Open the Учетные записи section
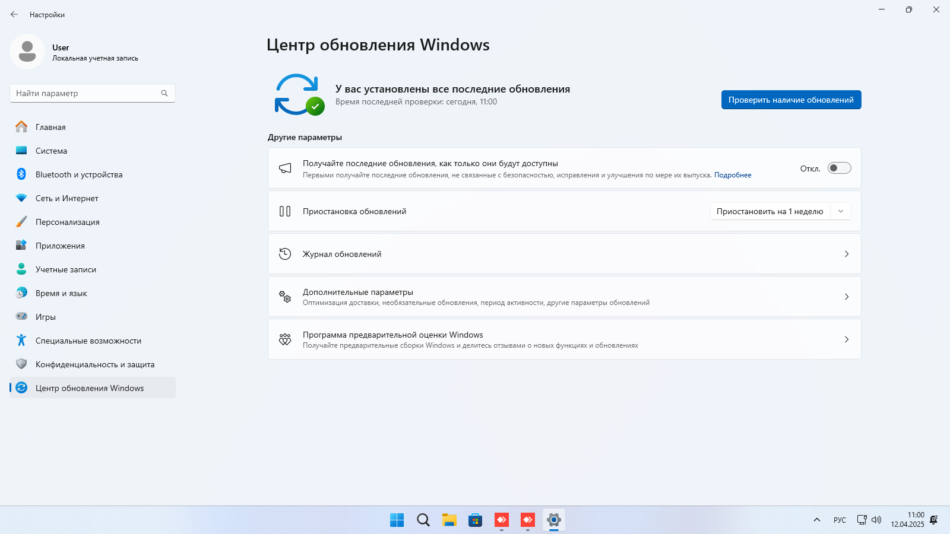 click(x=93, y=269)
